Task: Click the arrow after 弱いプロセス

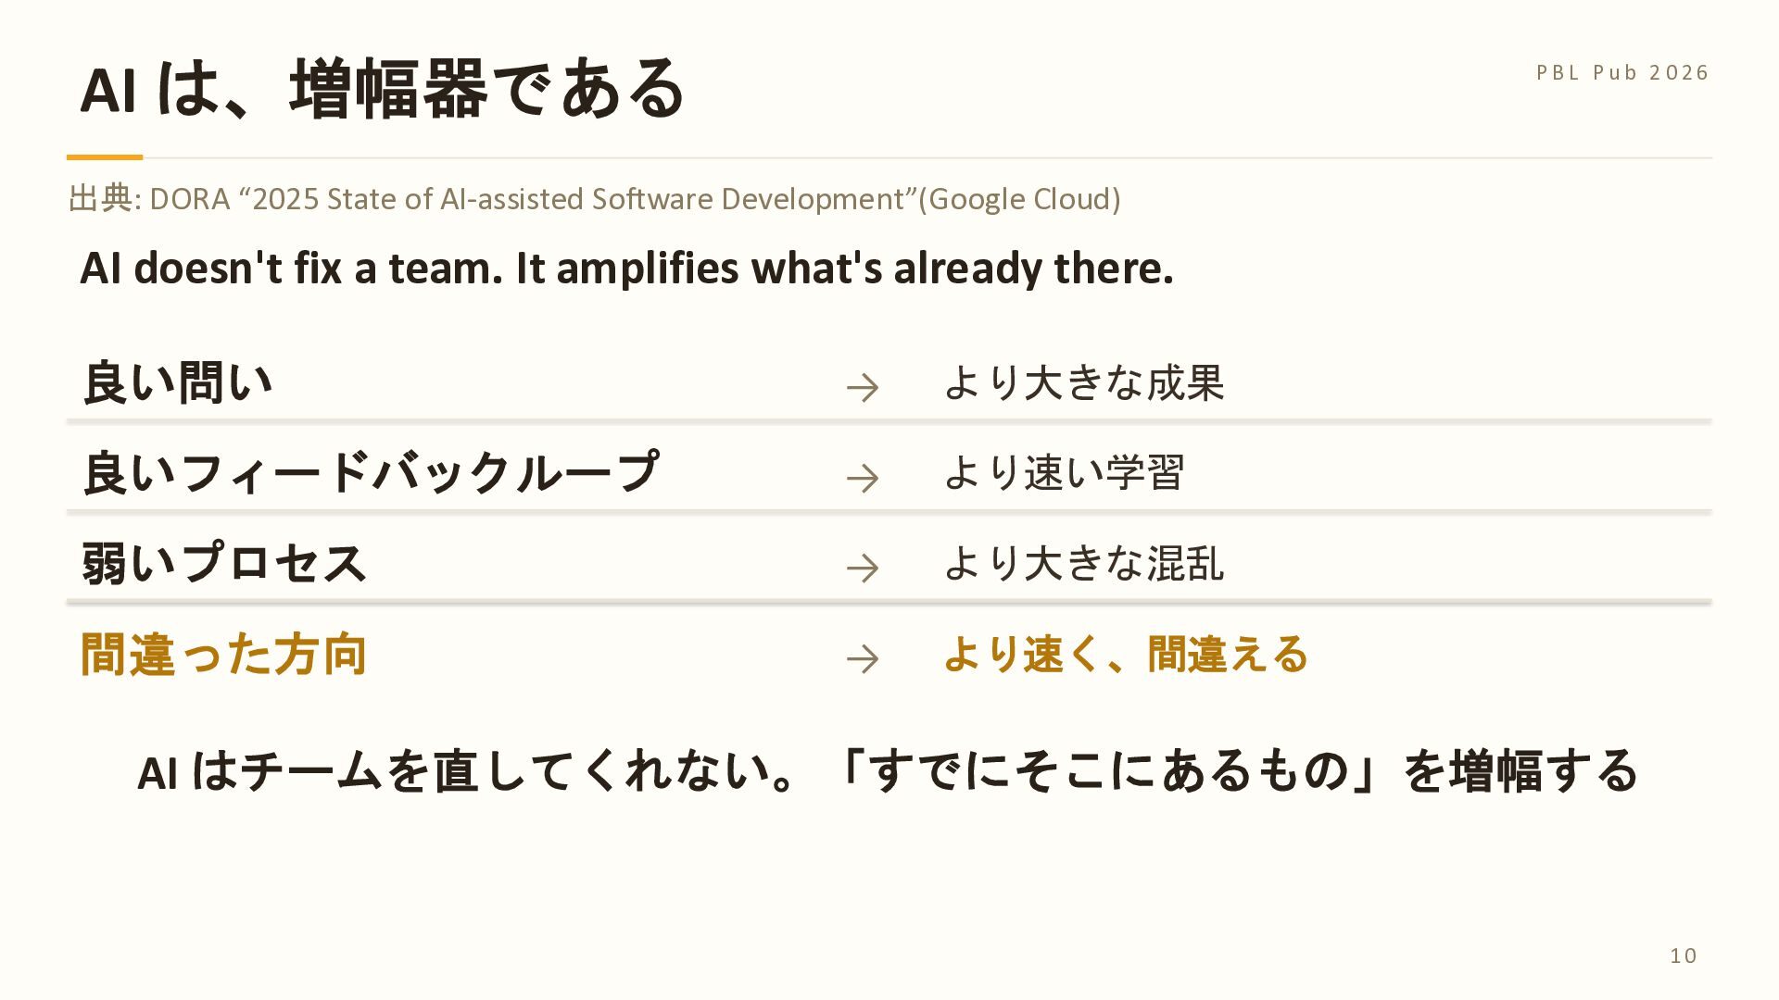Action: 863,568
